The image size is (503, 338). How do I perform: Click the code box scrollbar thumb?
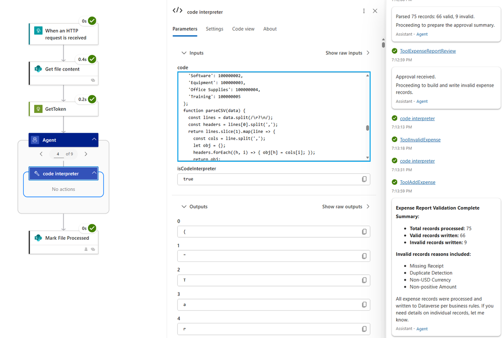click(x=367, y=128)
